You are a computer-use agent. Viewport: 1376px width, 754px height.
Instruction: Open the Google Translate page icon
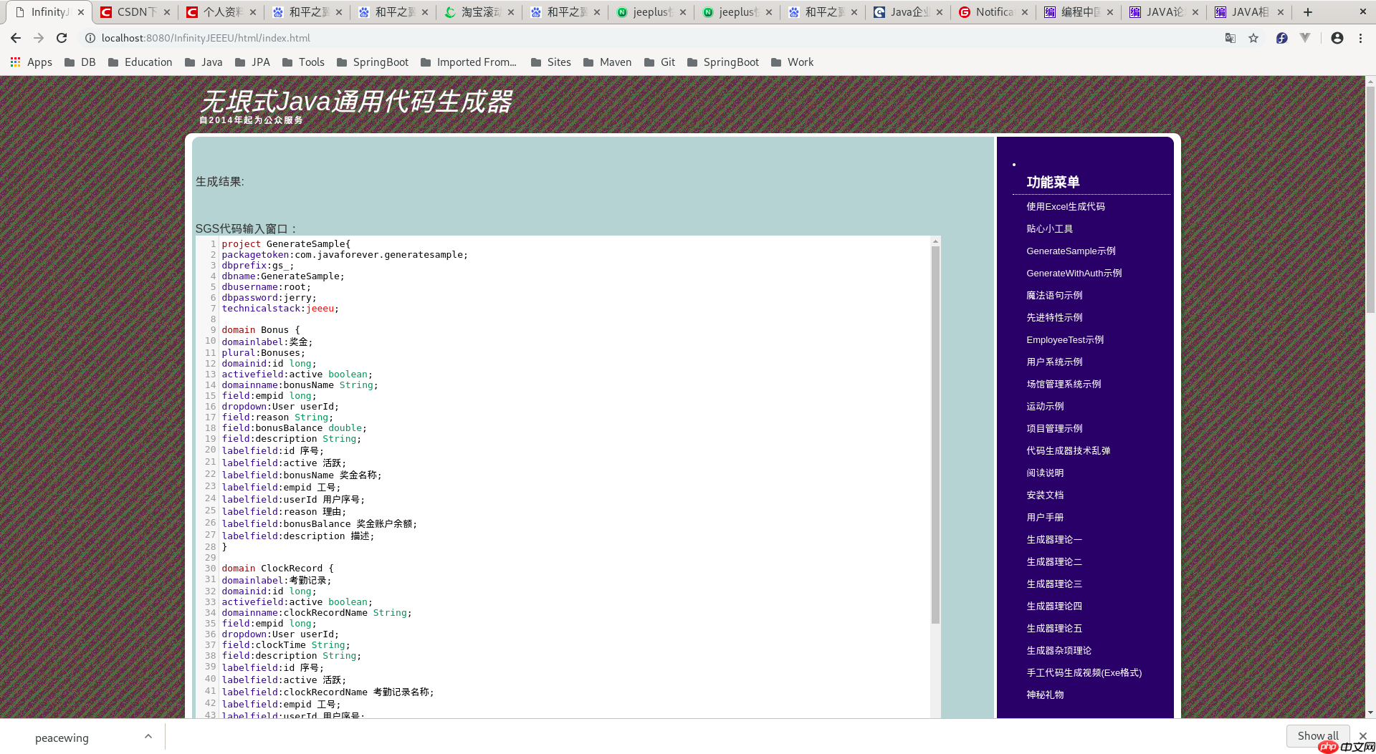click(x=1231, y=38)
